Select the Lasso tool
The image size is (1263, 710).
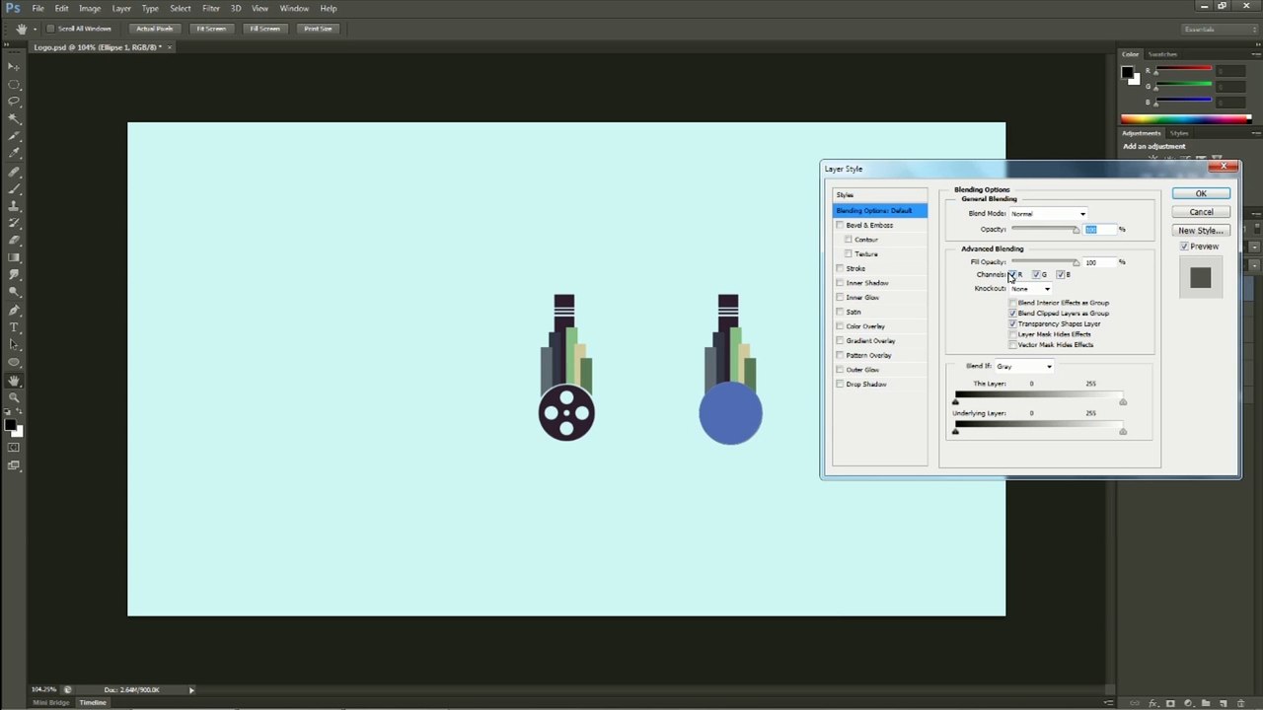point(14,101)
